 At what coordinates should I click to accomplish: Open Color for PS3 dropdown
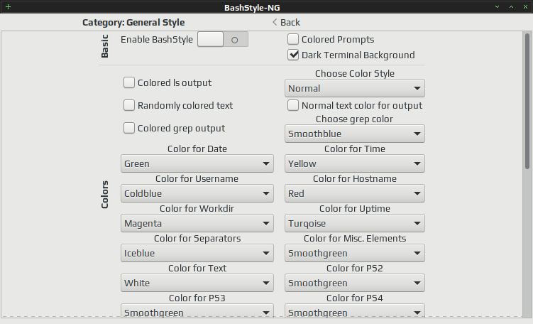(x=197, y=311)
